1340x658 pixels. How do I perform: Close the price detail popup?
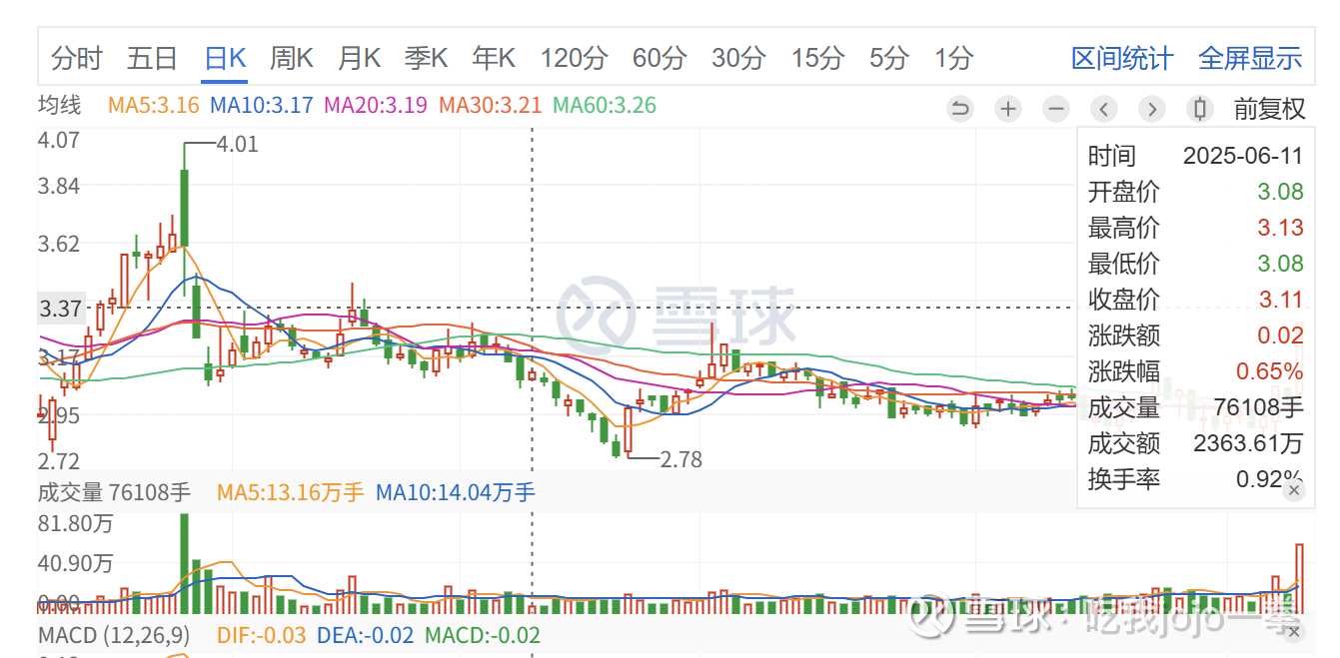coord(1293,490)
